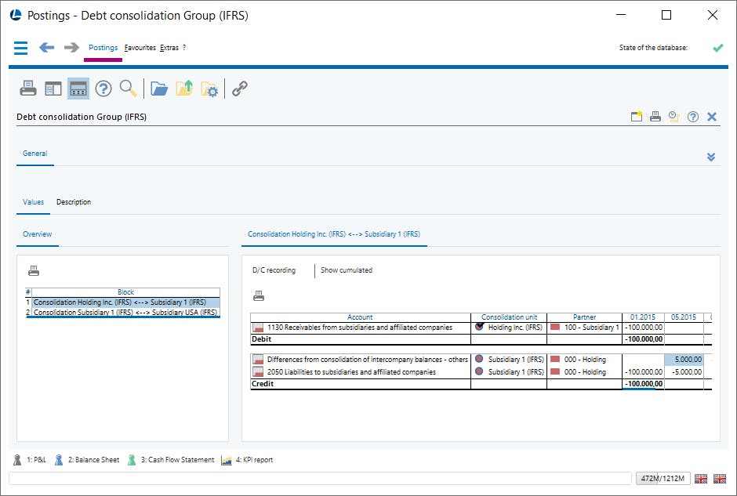Open the hamburger main menu
The height and width of the screenshot is (496, 737).
click(x=21, y=48)
